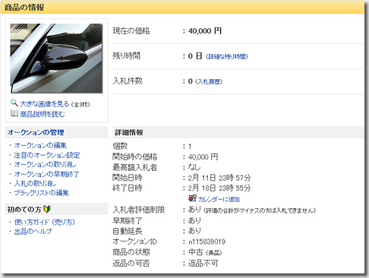The height and width of the screenshot is (278, 369).
Task: Click the 入札者評価制限 label
Action: click(x=139, y=210)
